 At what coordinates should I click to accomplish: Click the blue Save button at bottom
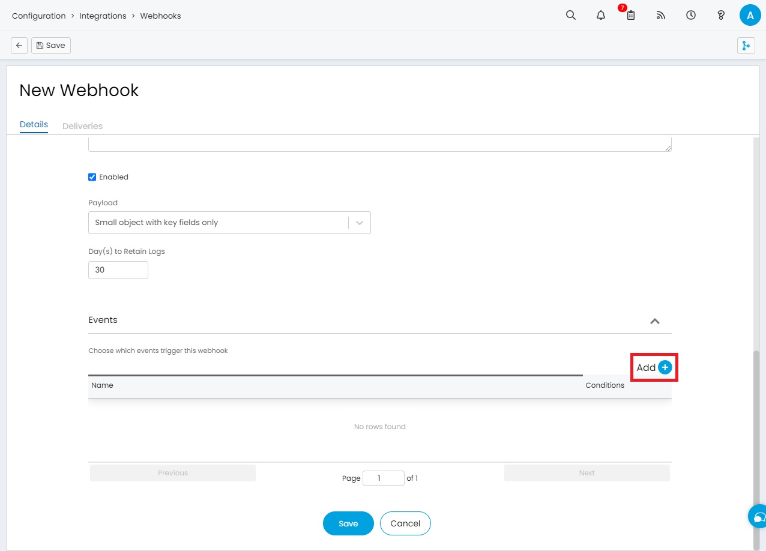coord(348,523)
